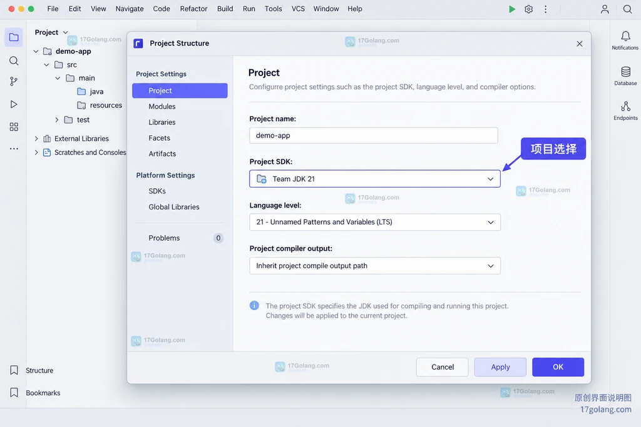Expand the test folder node
641x427 pixels.
57,119
